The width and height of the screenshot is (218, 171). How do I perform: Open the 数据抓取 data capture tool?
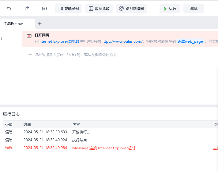[99, 9]
